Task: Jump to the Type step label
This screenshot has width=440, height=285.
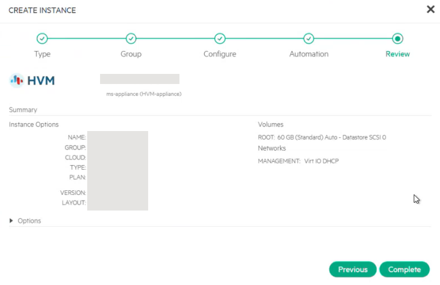Action: point(42,54)
